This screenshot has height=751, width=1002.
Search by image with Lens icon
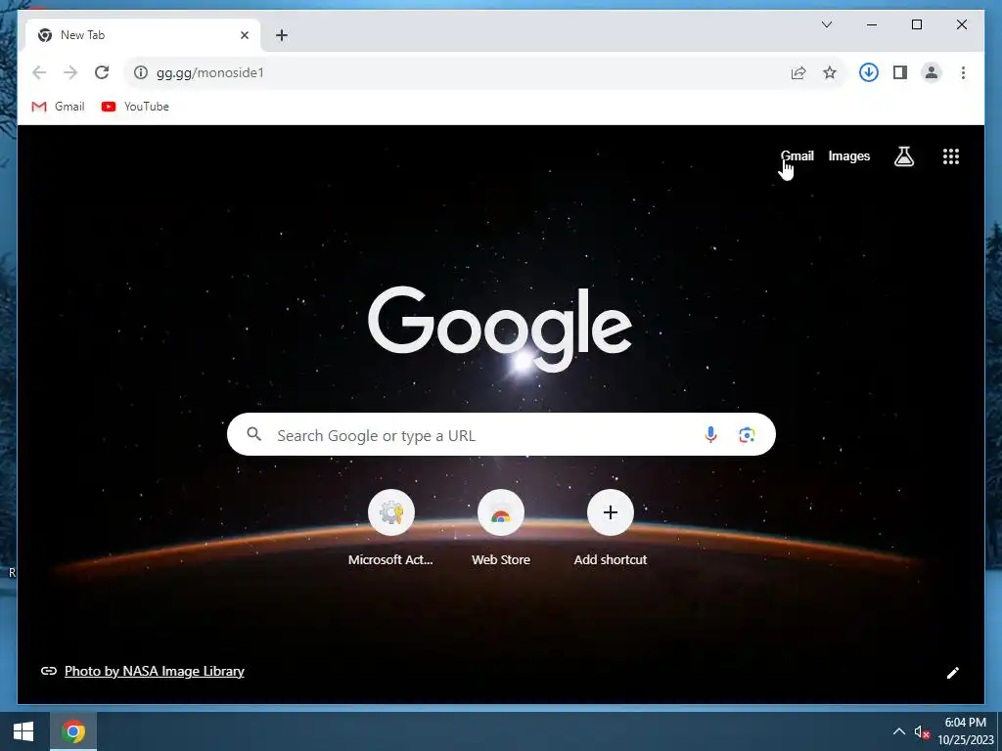[x=747, y=435]
